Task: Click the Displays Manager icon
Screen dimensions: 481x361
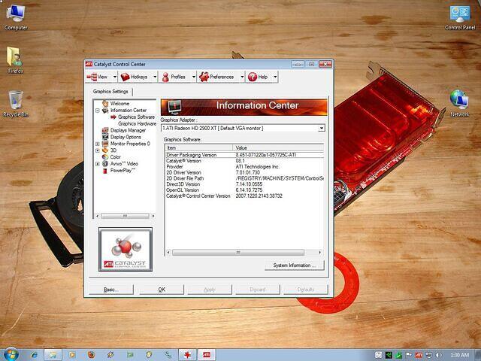Action: click(105, 130)
